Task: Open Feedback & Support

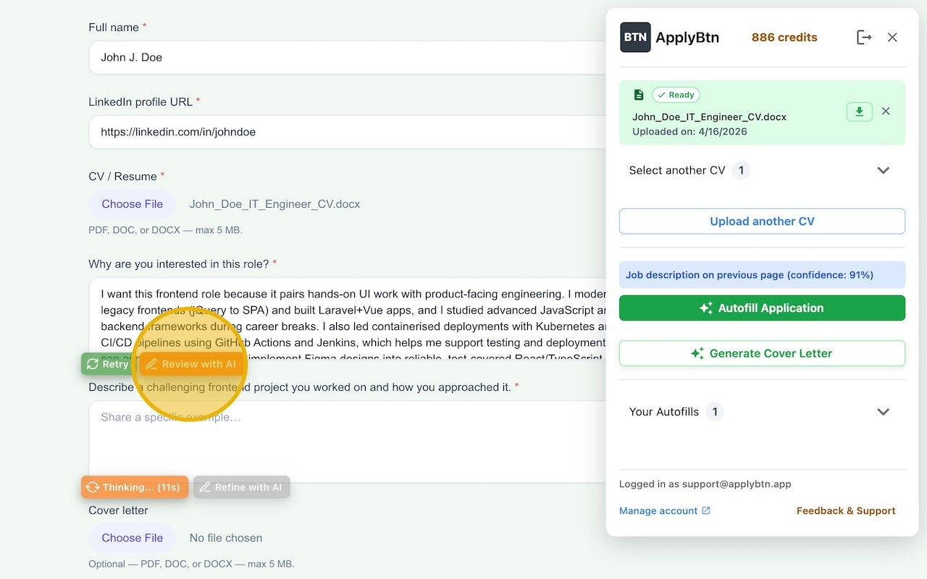Action: pyautogui.click(x=845, y=510)
